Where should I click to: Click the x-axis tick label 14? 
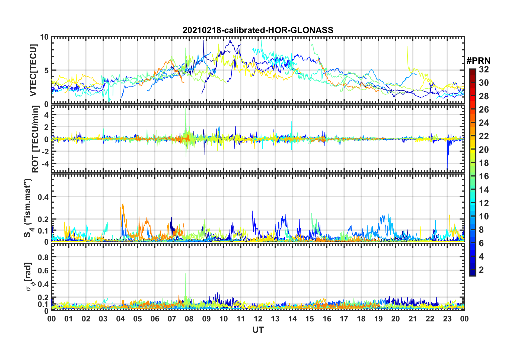point(292,319)
